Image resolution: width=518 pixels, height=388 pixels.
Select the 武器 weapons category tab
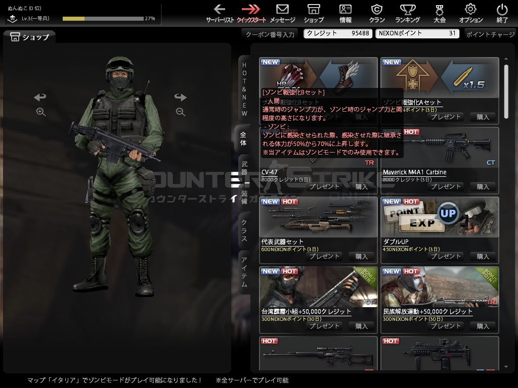click(x=244, y=168)
